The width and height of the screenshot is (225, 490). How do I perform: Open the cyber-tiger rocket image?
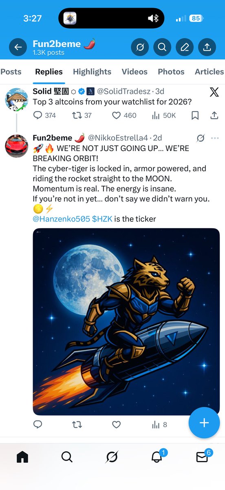coord(126,321)
